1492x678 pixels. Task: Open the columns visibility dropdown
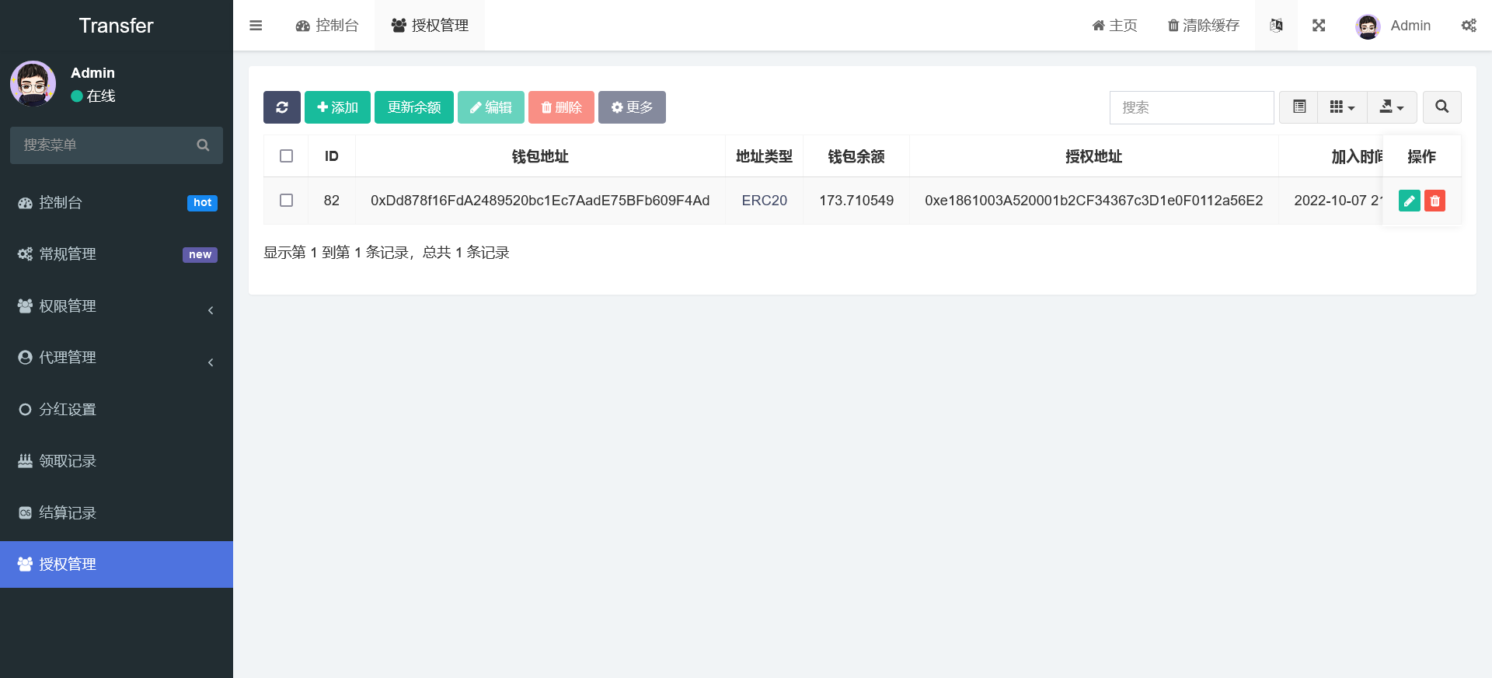click(x=1342, y=107)
